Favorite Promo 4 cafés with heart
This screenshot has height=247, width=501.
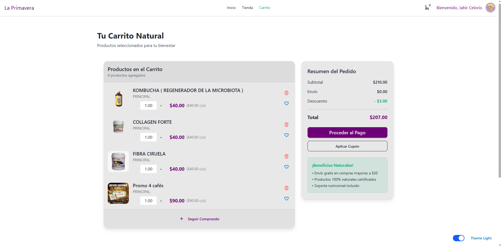click(x=286, y=198)
